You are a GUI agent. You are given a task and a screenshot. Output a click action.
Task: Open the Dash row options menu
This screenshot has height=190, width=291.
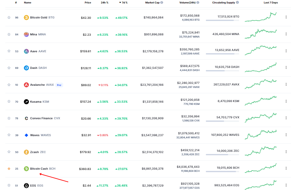tap(286, 68)
